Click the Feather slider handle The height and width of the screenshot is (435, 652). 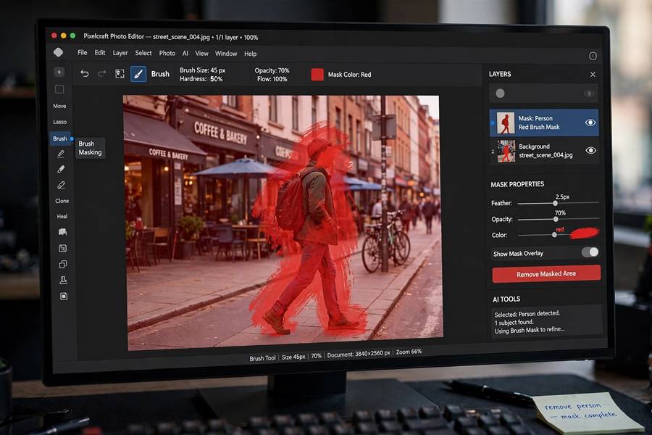(555, 203)
